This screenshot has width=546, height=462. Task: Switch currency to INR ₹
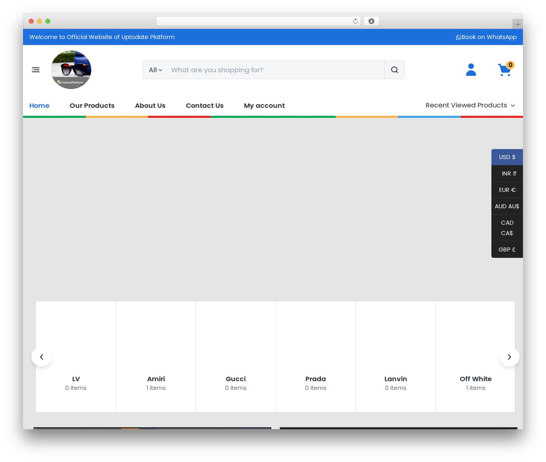coord(507,173)
